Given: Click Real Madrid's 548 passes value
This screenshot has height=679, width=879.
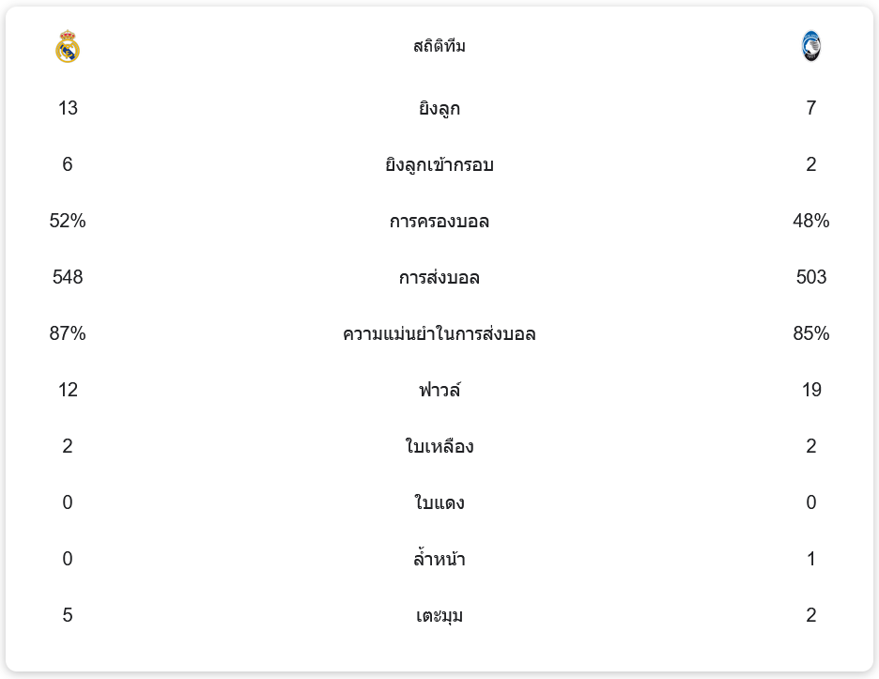Looking at the screenshot, I should click(x=68, y=277).
